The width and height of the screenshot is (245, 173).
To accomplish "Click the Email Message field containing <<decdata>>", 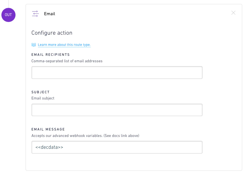I will click(x=117, y=147).
